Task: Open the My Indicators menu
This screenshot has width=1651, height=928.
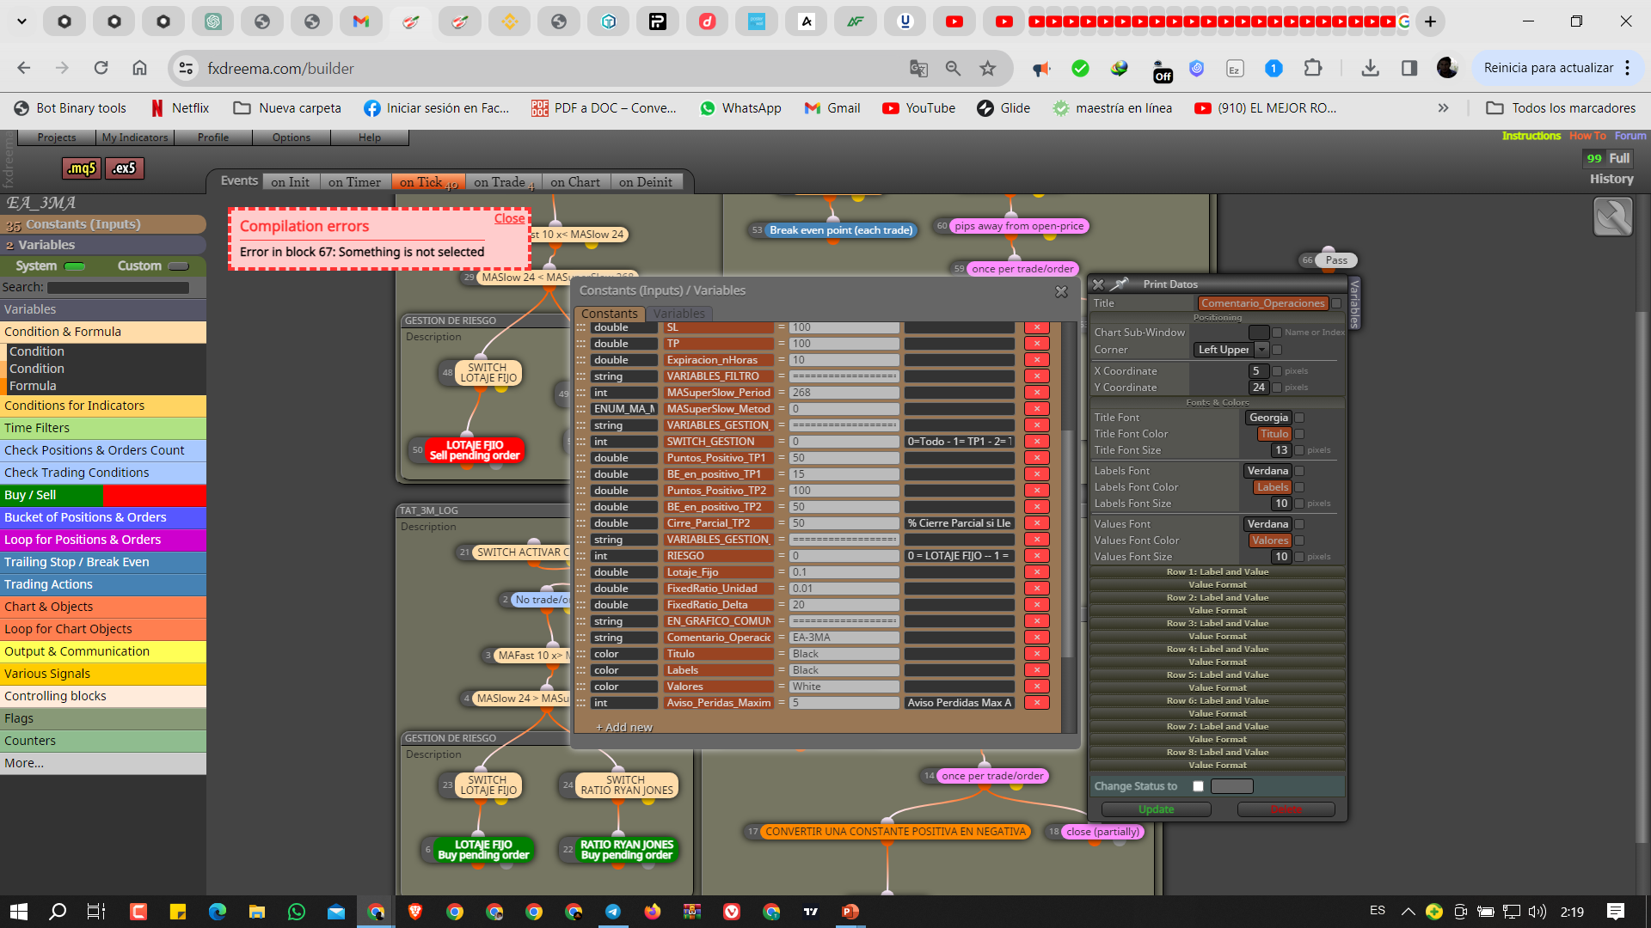Action: pos(135,137)
